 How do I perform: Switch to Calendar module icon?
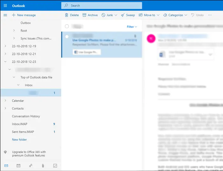(18, 166)
